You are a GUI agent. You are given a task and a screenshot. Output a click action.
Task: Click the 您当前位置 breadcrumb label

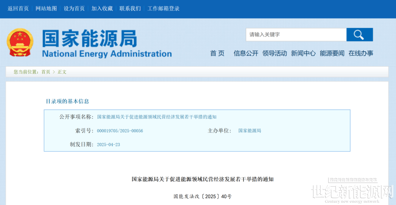(x=26, y=72)
